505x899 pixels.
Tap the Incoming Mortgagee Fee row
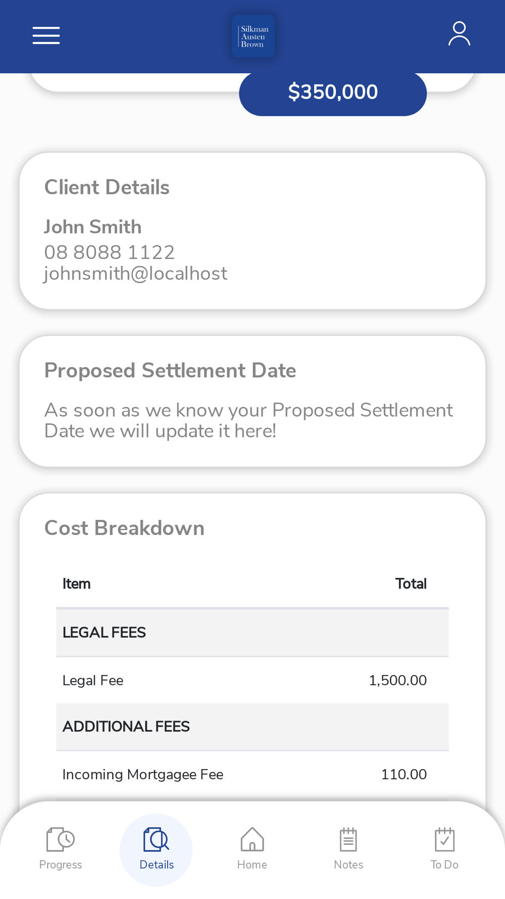pyautogui.click(x=252, y=775)
